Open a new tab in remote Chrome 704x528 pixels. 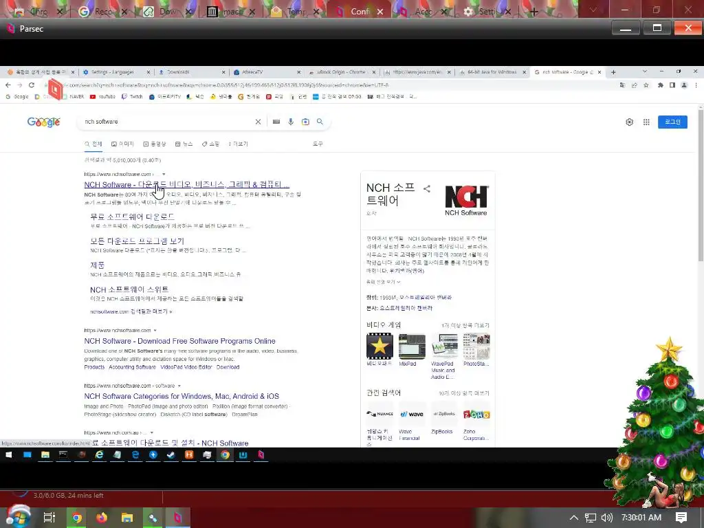coord(613,71)
